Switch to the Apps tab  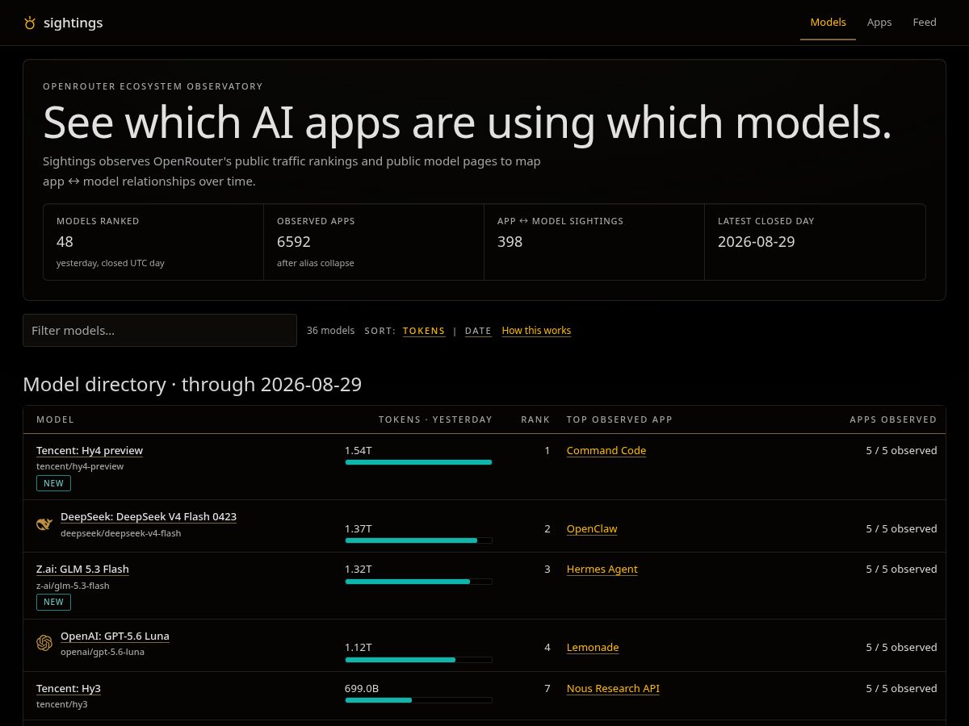(879, 23)
